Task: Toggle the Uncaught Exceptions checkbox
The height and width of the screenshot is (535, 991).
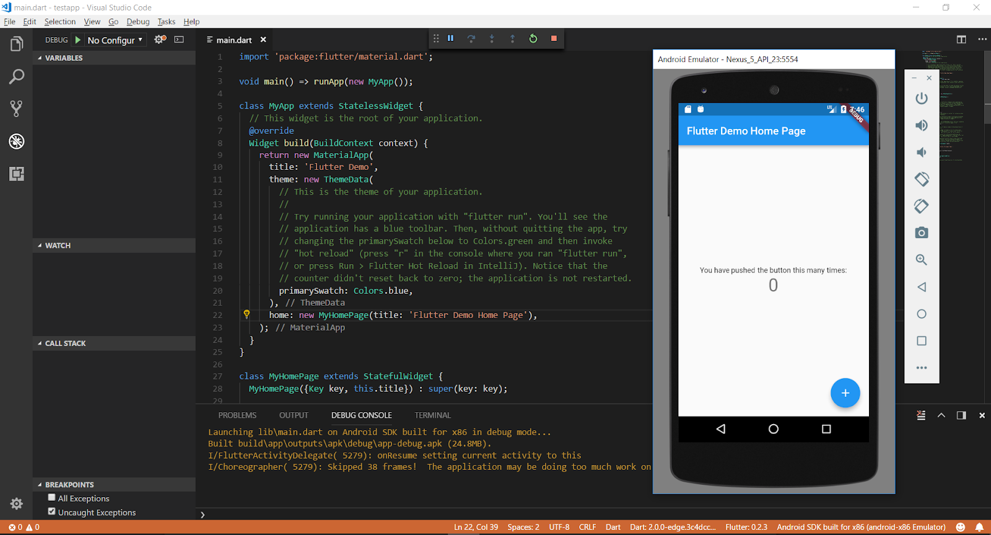Action: pos(52,511)
